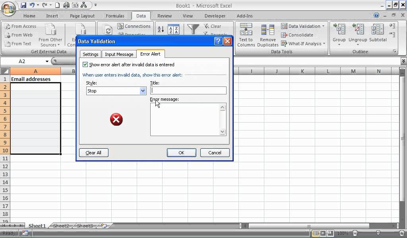407x238 pixels.
Task: Open the Home ribbon tab
Action: click(29, 16)
